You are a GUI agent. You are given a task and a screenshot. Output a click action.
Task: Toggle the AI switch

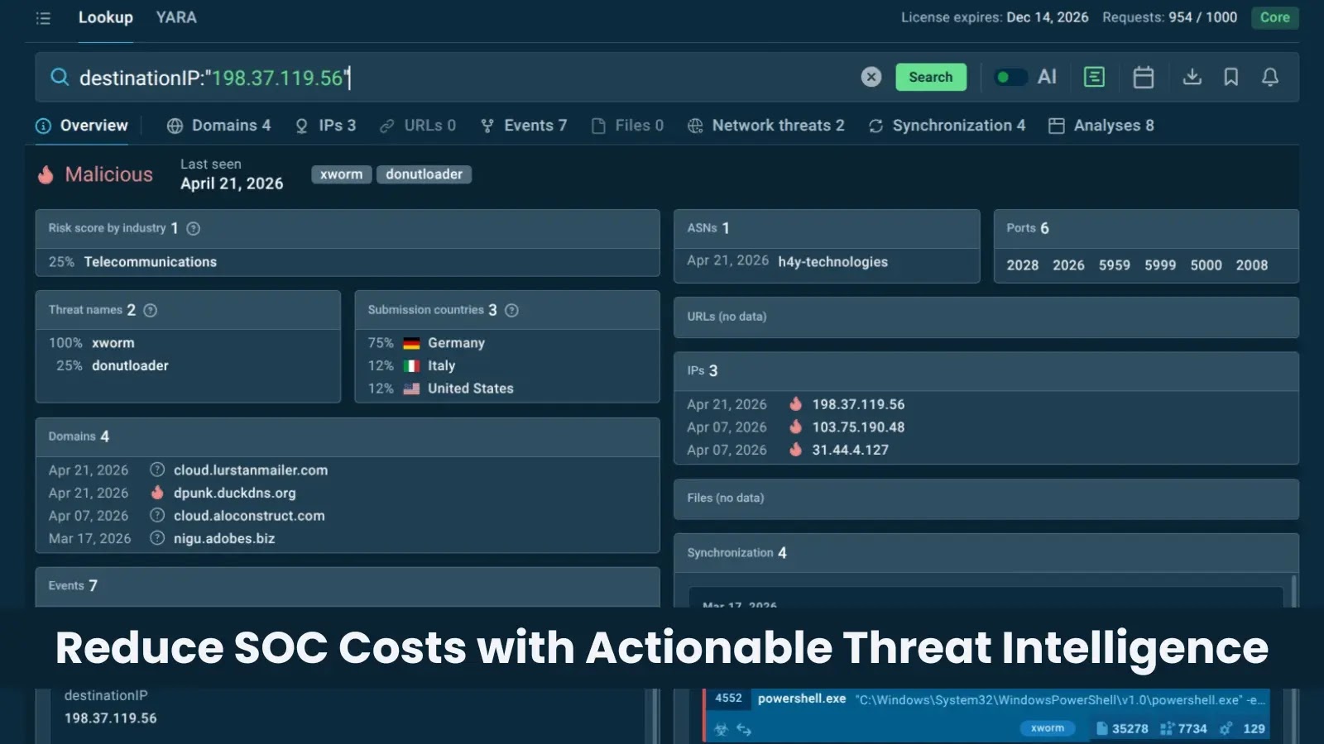(x=1010, y=77)
